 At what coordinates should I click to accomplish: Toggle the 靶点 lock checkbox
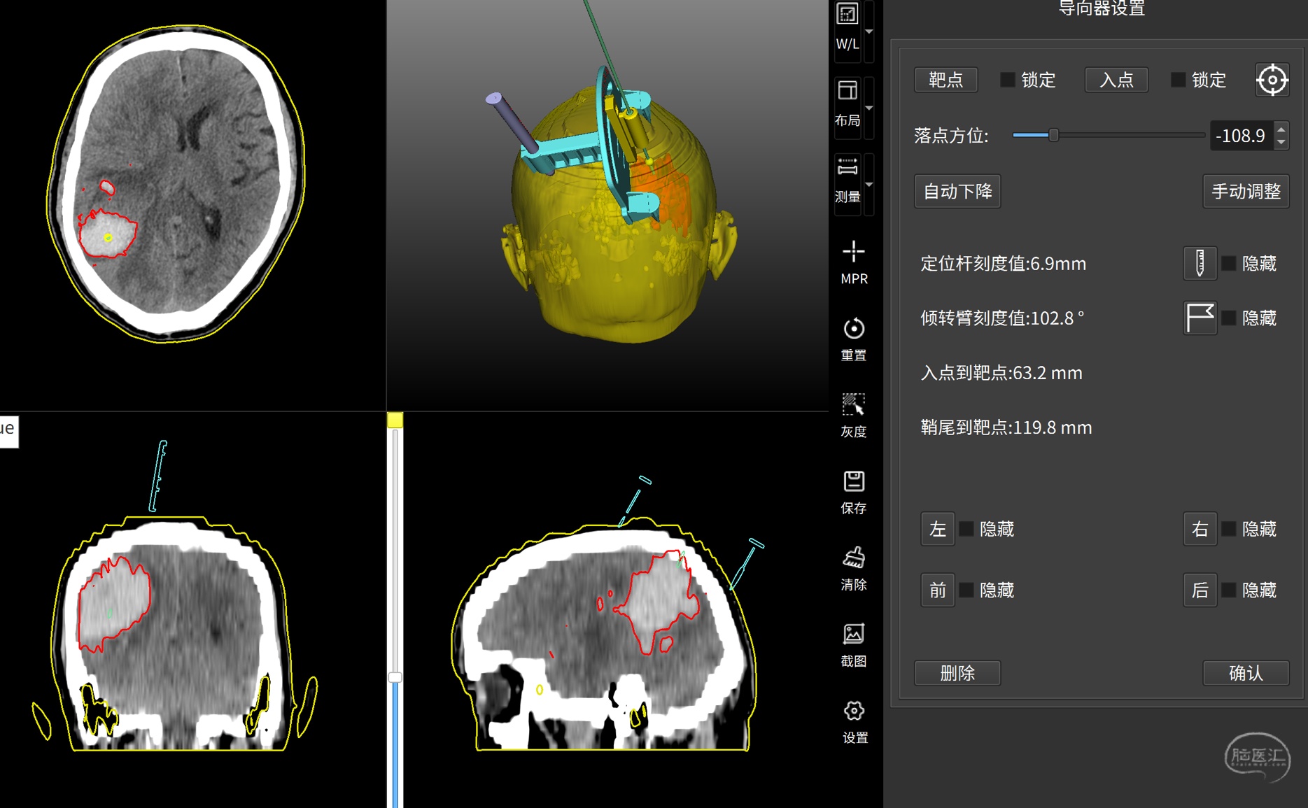pyautogui.click(x=1007, y=80)
